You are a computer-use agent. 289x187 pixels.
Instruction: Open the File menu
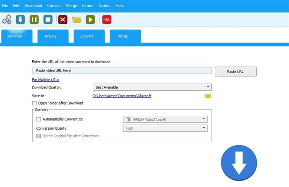(x=5, y=6)
